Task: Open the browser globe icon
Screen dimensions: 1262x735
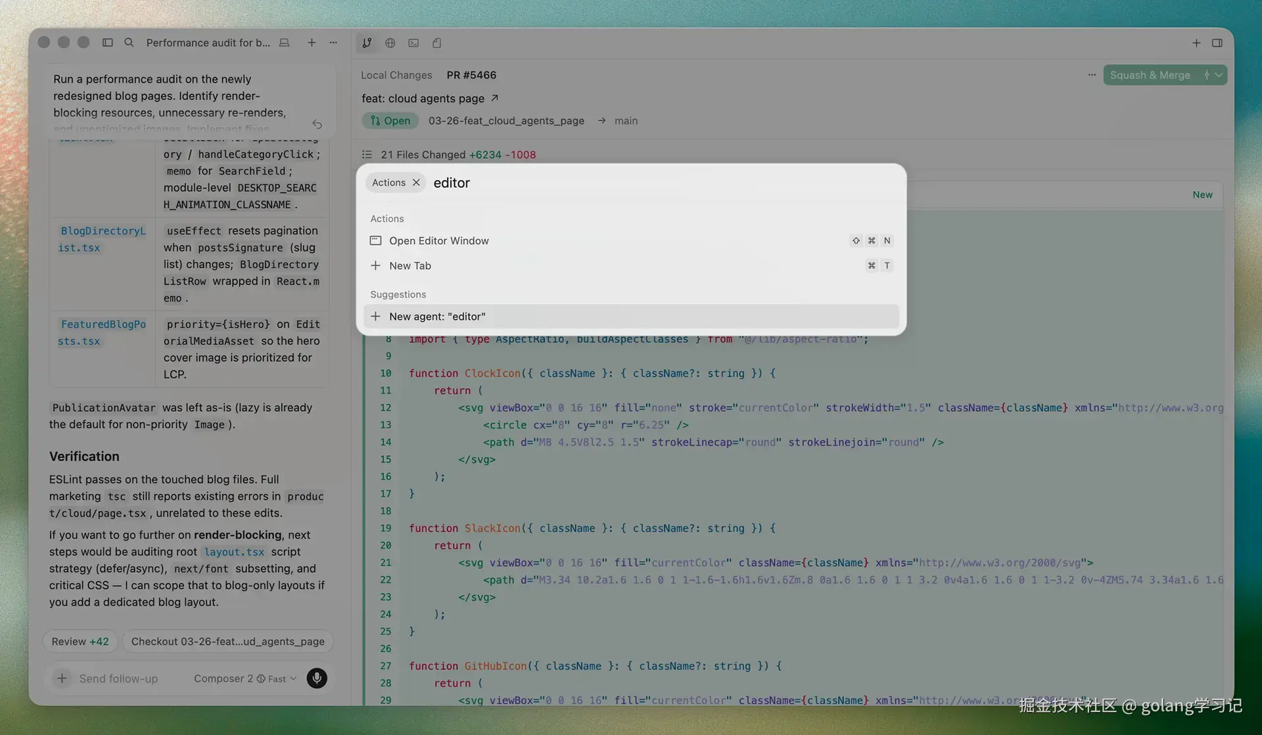Action: pyautogui.click(x=390, y=43)
